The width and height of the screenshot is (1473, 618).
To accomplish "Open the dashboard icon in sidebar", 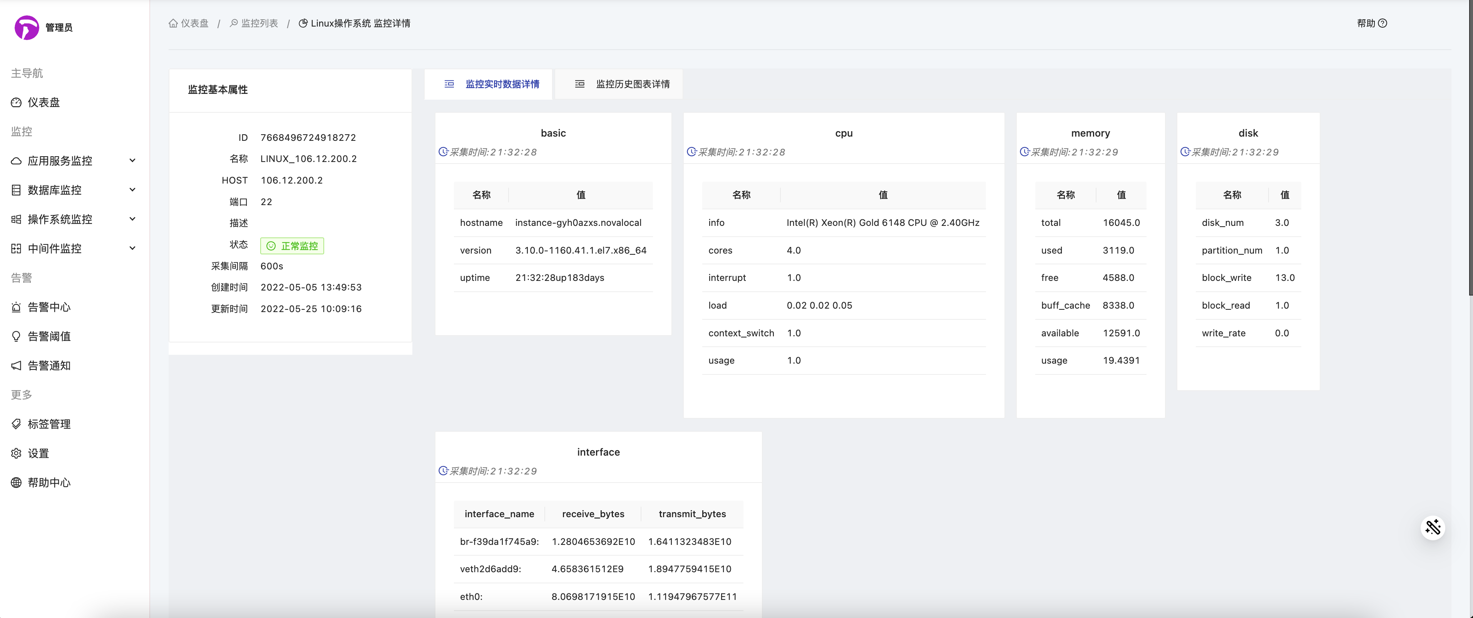I will [x=16, y=102].
